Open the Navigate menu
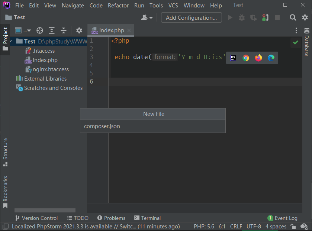Image resolution: width=312 pixels, height=231 pixels. coord(73,5)
